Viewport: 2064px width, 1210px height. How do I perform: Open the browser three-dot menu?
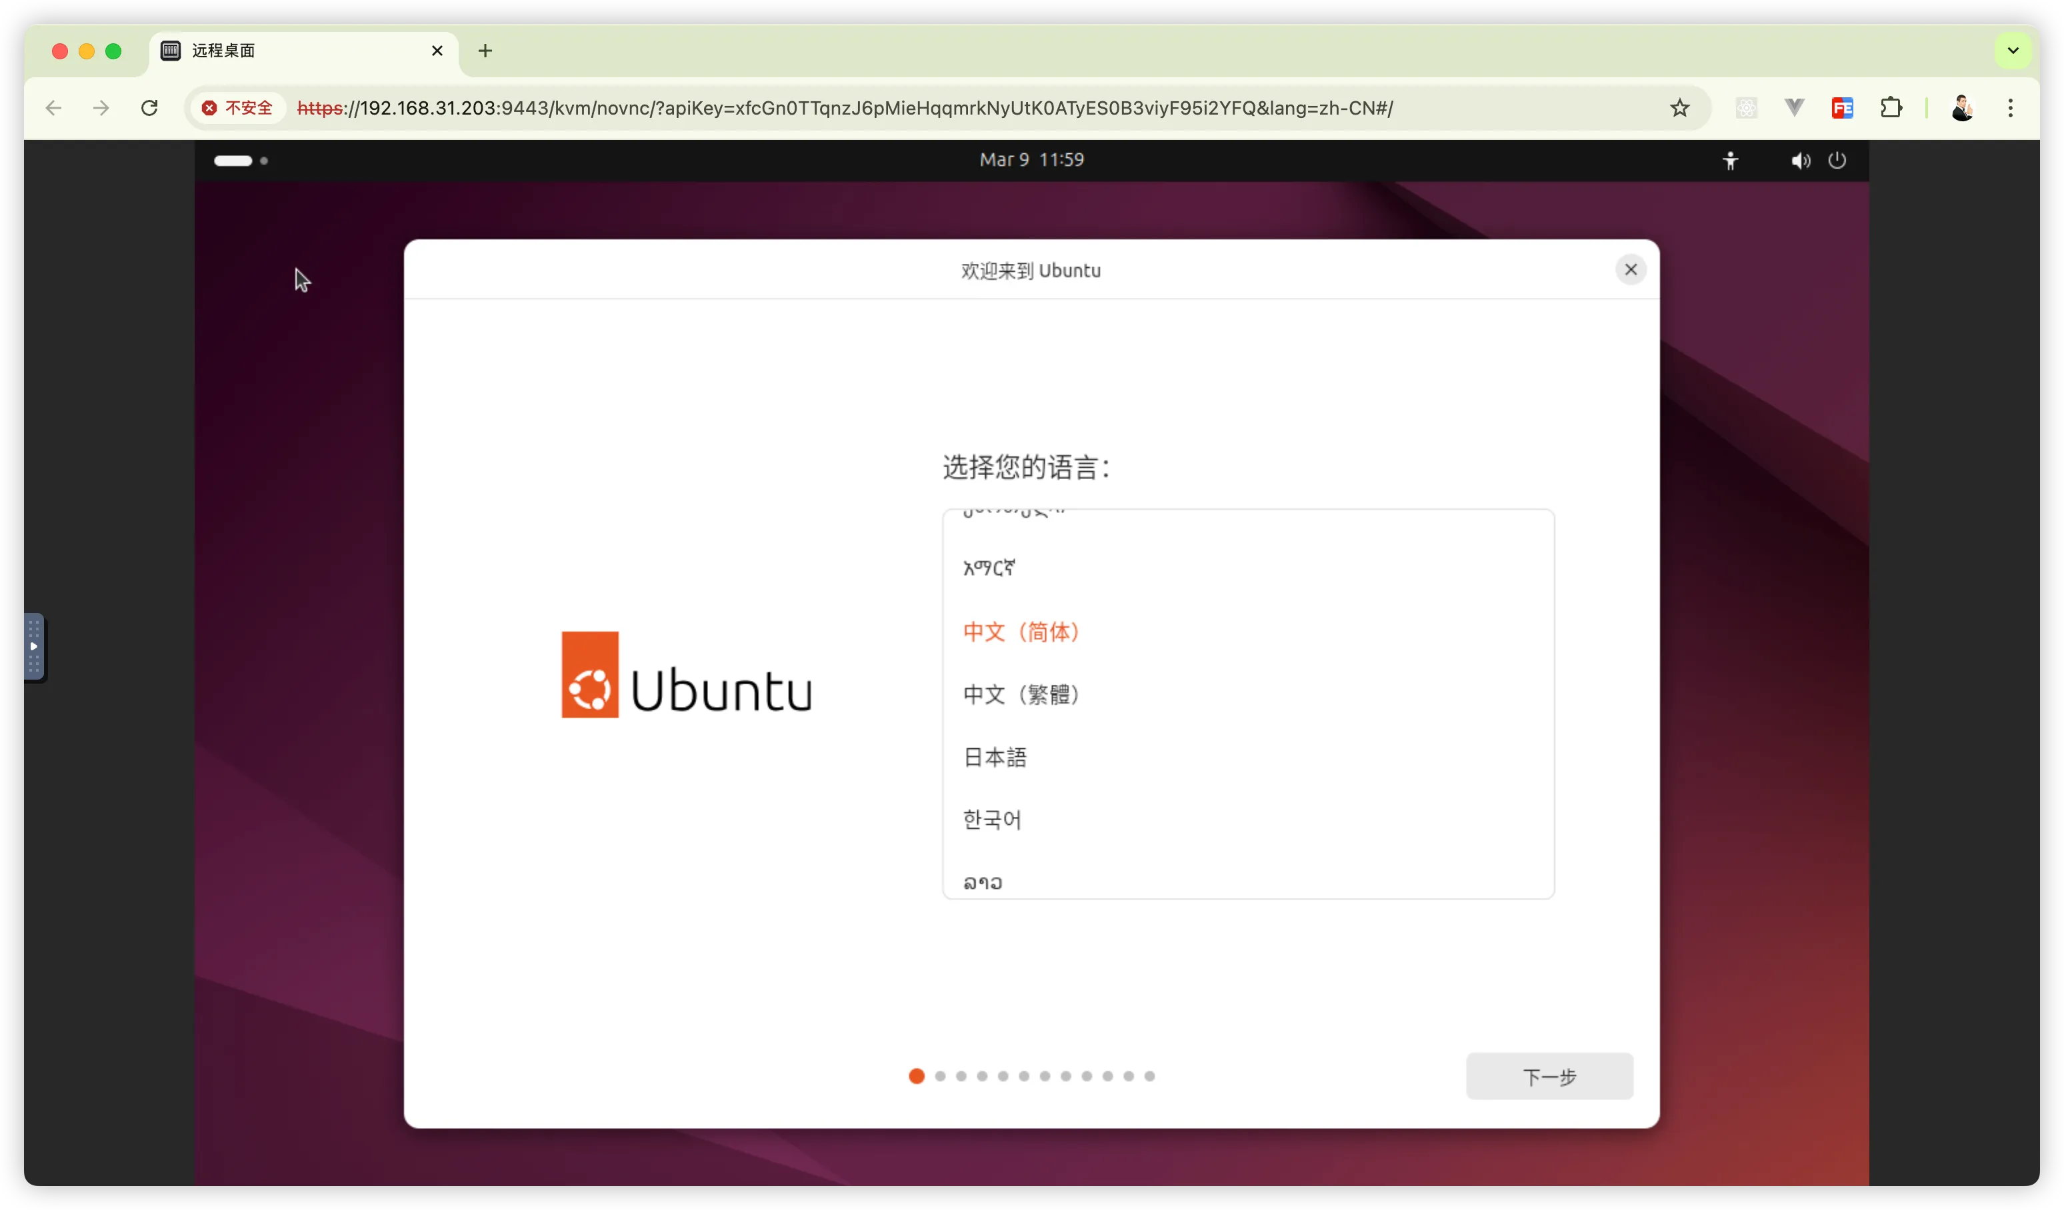pyautogui.click(x=2010, y=108)
